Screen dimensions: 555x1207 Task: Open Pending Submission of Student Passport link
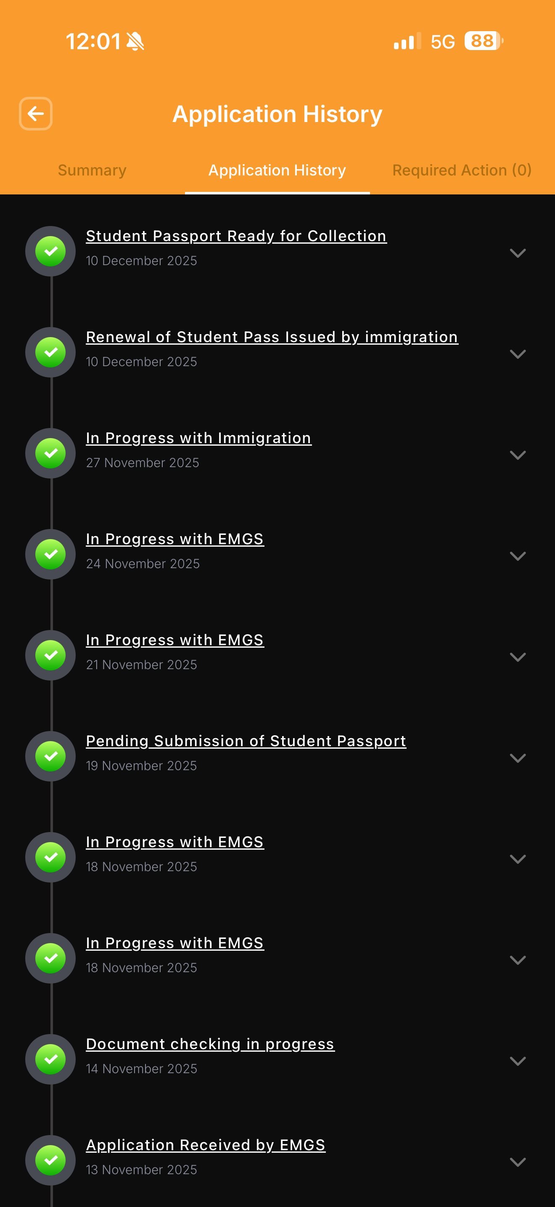coord(246,741)
